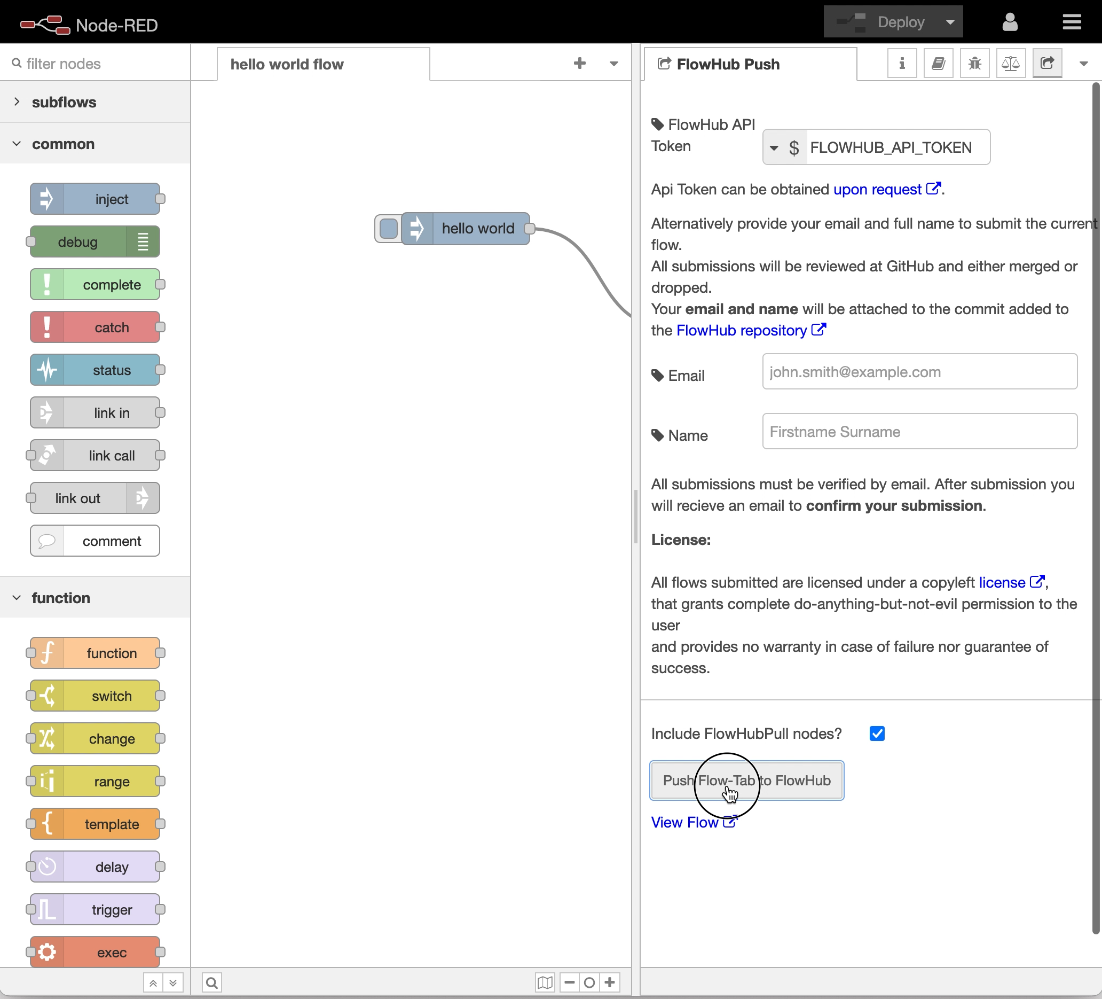Select the change node in palette
Viewport: 1102px width, 999px height.
pyautogui.click(x=95, y=738)
